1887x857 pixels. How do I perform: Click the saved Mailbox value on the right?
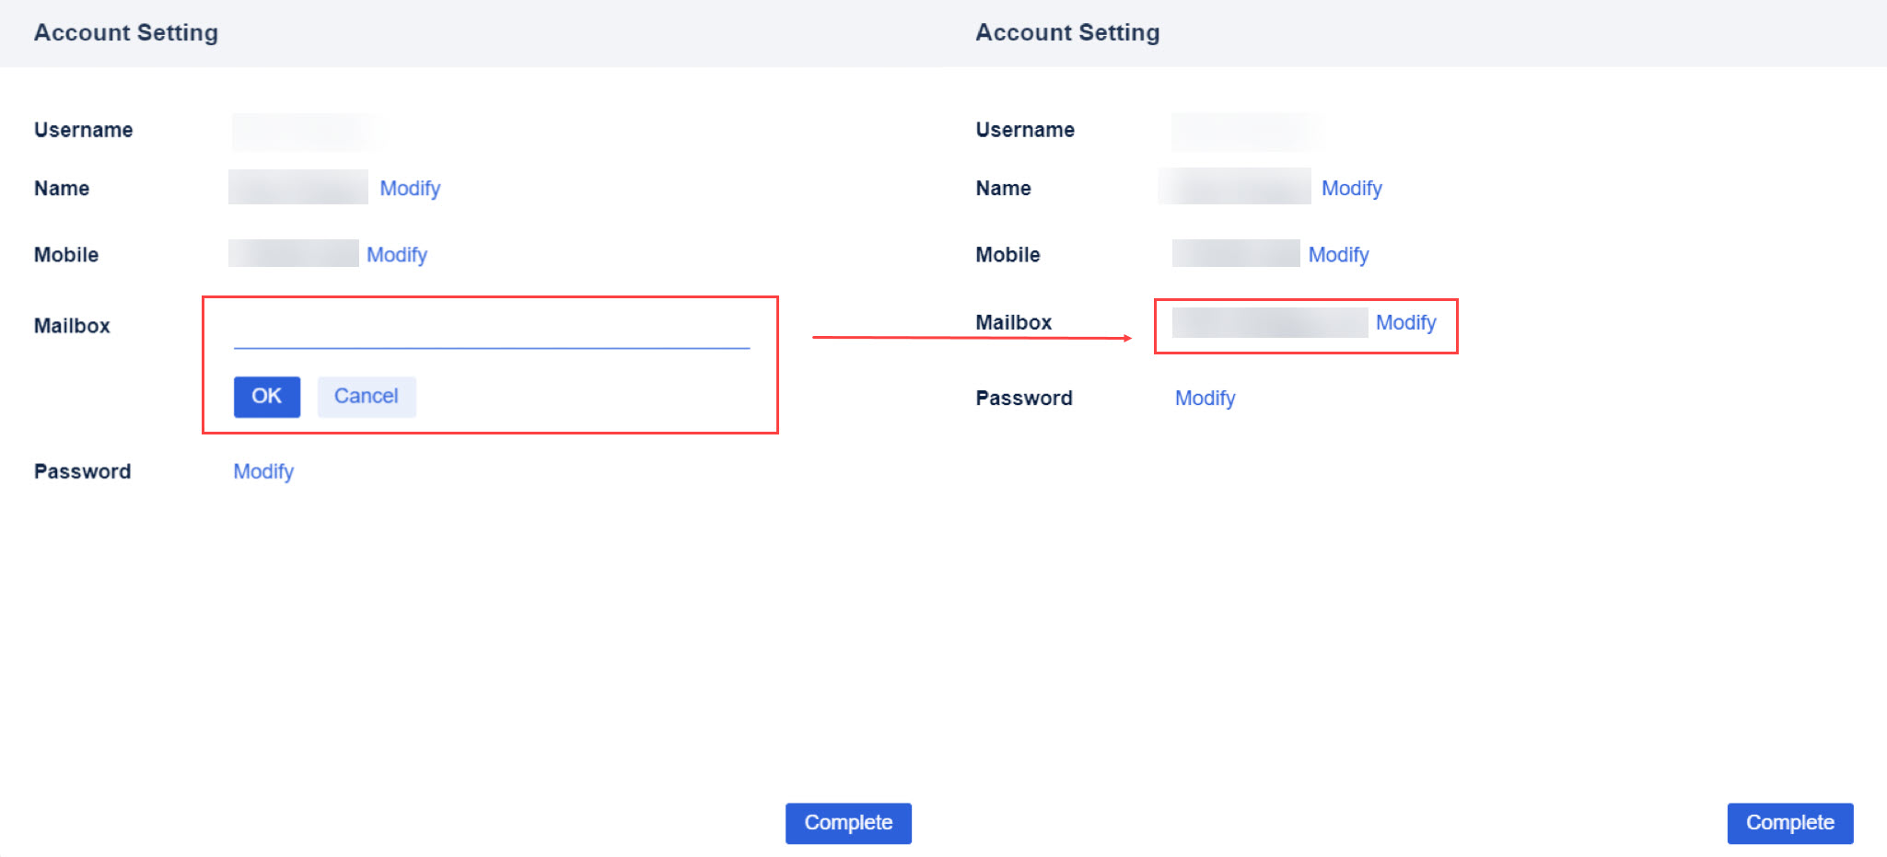tap(1263, 322)
